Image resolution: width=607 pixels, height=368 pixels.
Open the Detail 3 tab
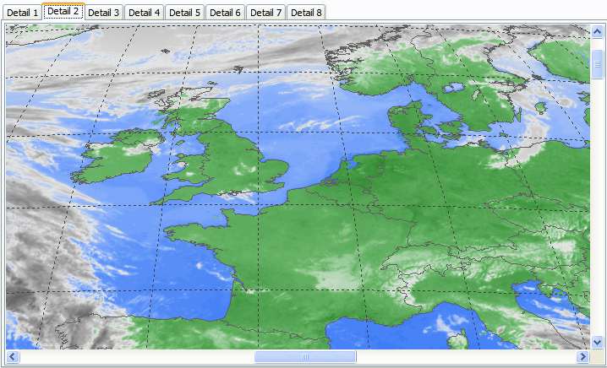click(x=103, y=13)
